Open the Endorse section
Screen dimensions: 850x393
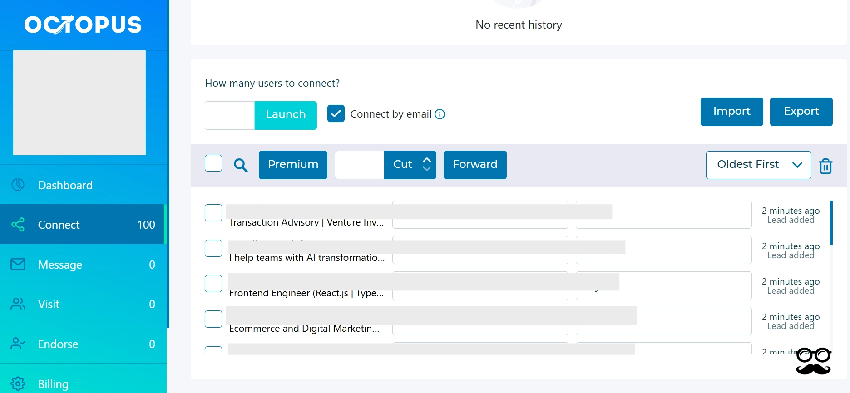click(83, 344)
